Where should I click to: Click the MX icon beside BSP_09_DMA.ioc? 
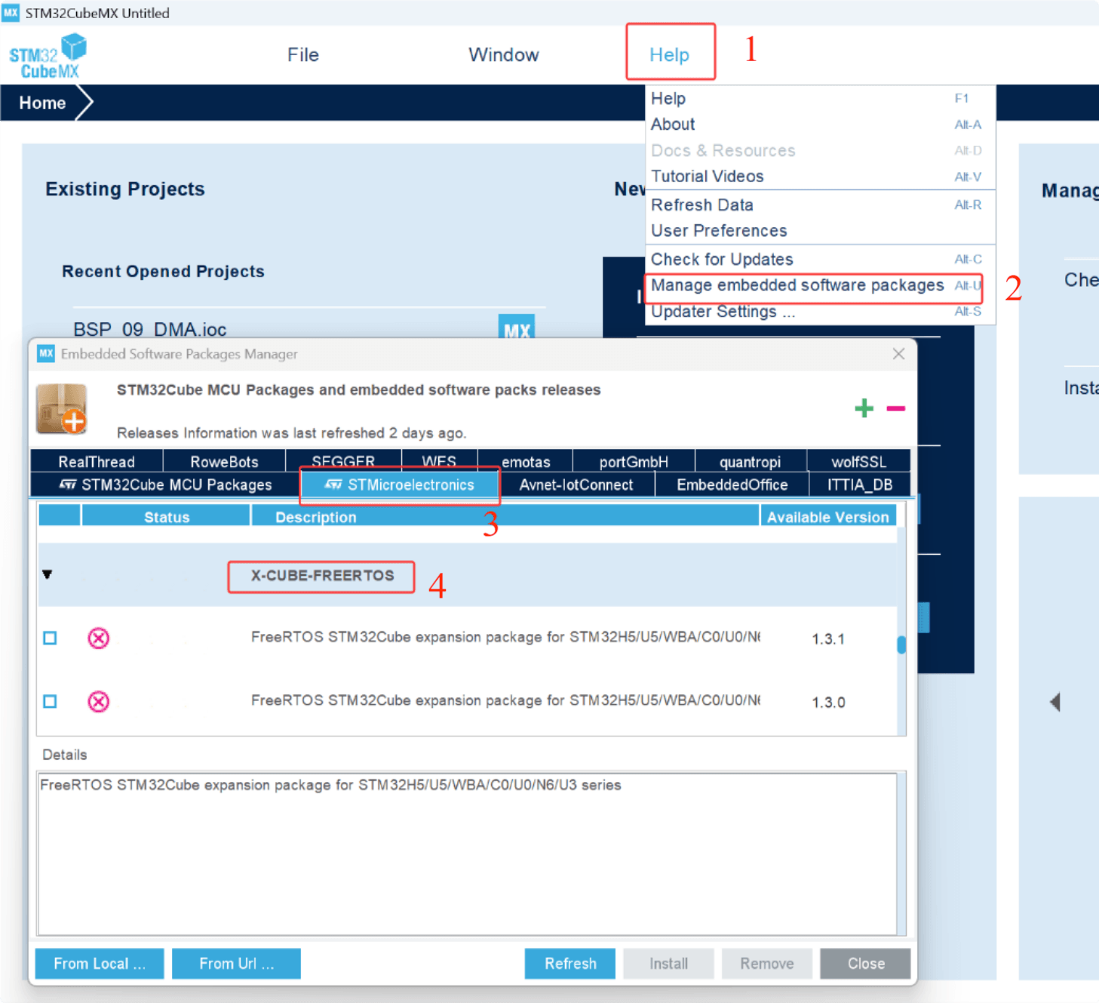coord(517,327)
